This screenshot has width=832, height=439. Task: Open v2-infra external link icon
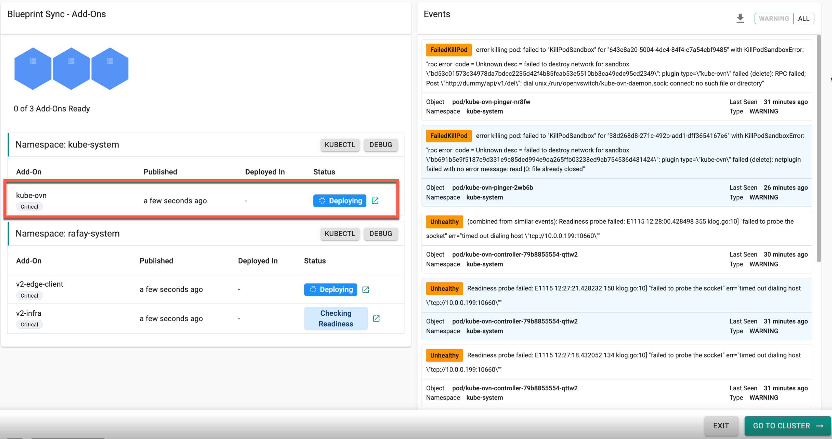[x=376, y=319]
